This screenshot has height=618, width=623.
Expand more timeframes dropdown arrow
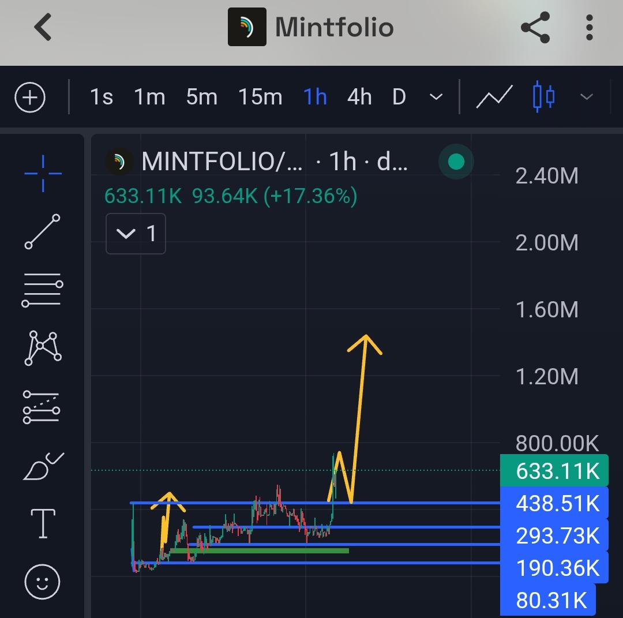coord(436,97)
